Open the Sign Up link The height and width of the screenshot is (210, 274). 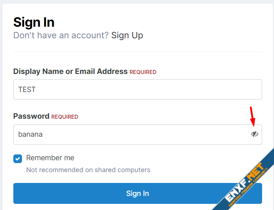(127, 35)
